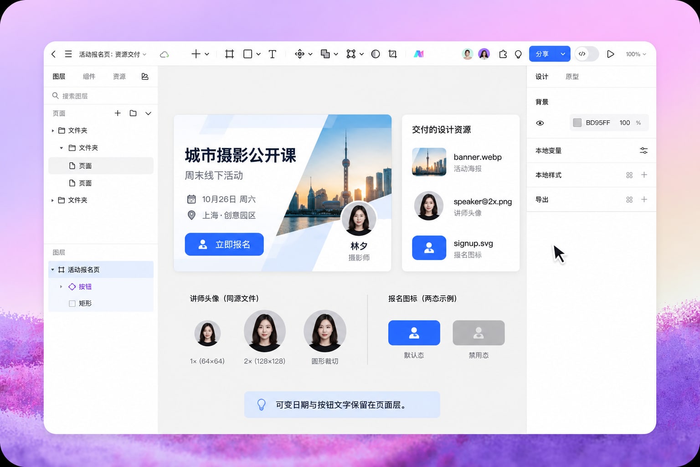The height and width of the screenshot is (467, 700).
Task: Click the background opacity value 100
Action: click(x=624, y=123)
